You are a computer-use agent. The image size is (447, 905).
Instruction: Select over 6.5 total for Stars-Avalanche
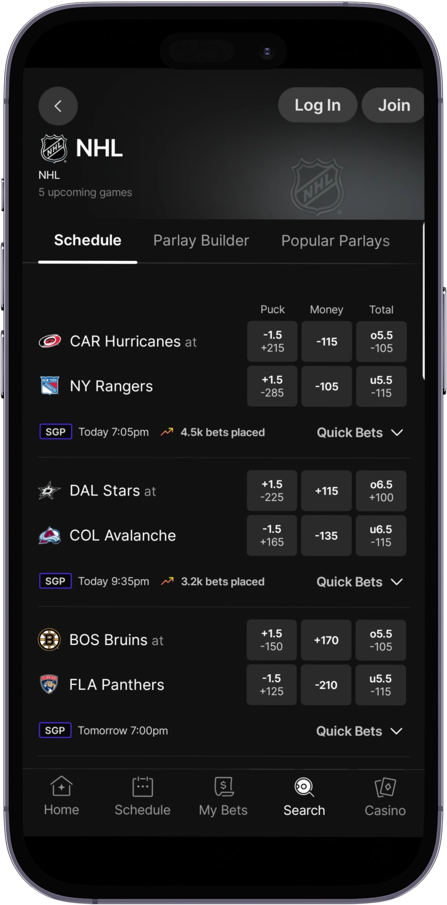(381, 491)
